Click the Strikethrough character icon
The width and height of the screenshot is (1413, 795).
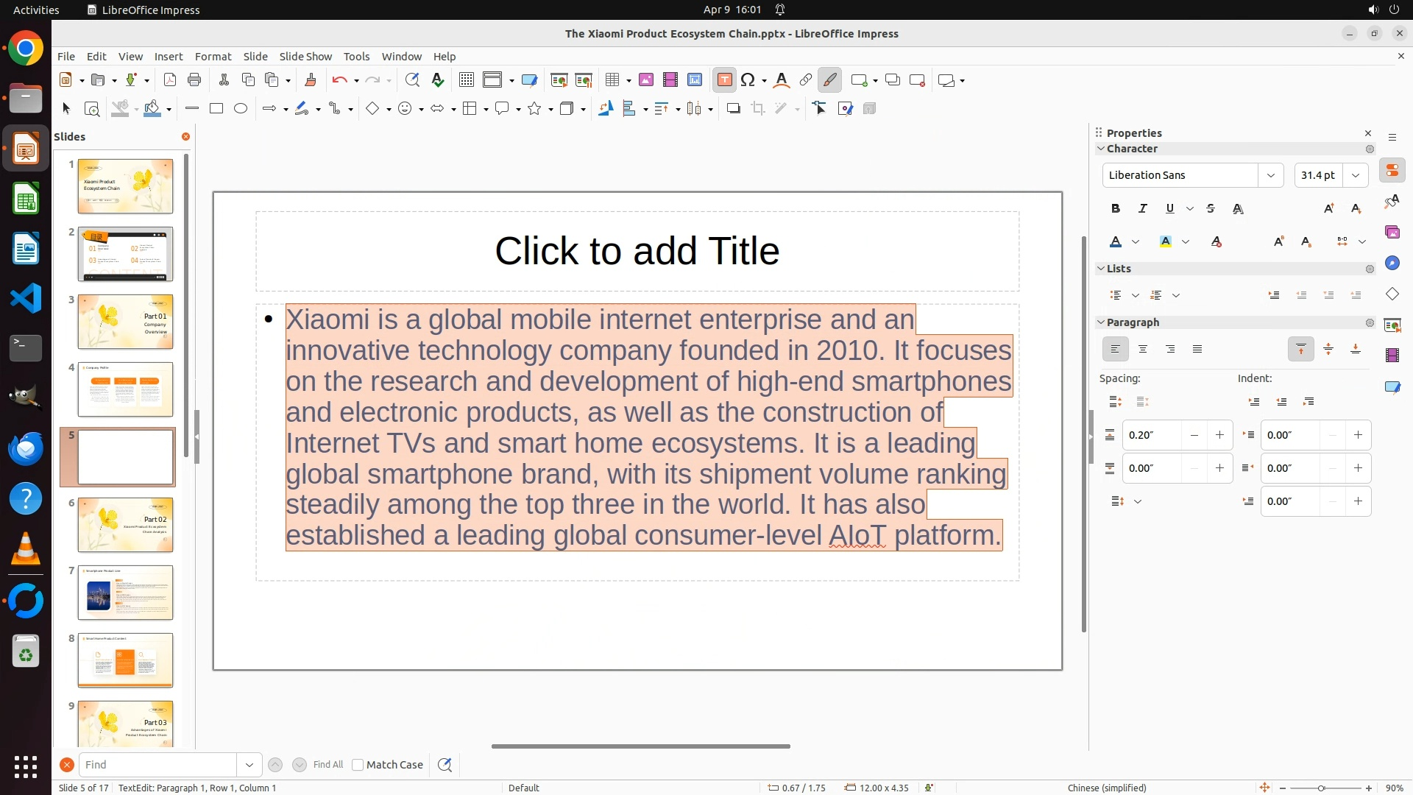[x=1211, y=209]
